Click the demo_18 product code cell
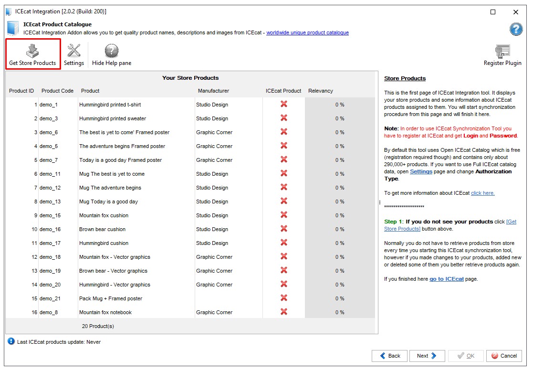This screenshot has width=533, height=371. (x=50, y=257)
